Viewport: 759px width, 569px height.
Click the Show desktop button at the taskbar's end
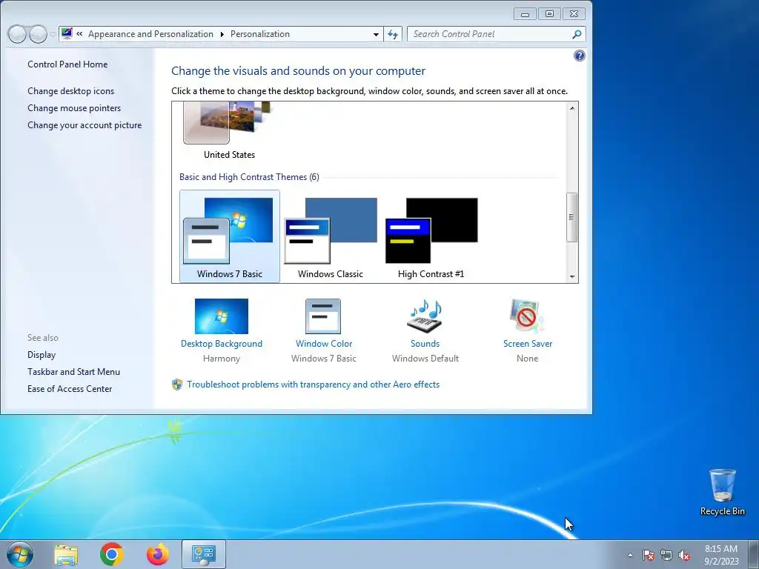pos(754,554)
